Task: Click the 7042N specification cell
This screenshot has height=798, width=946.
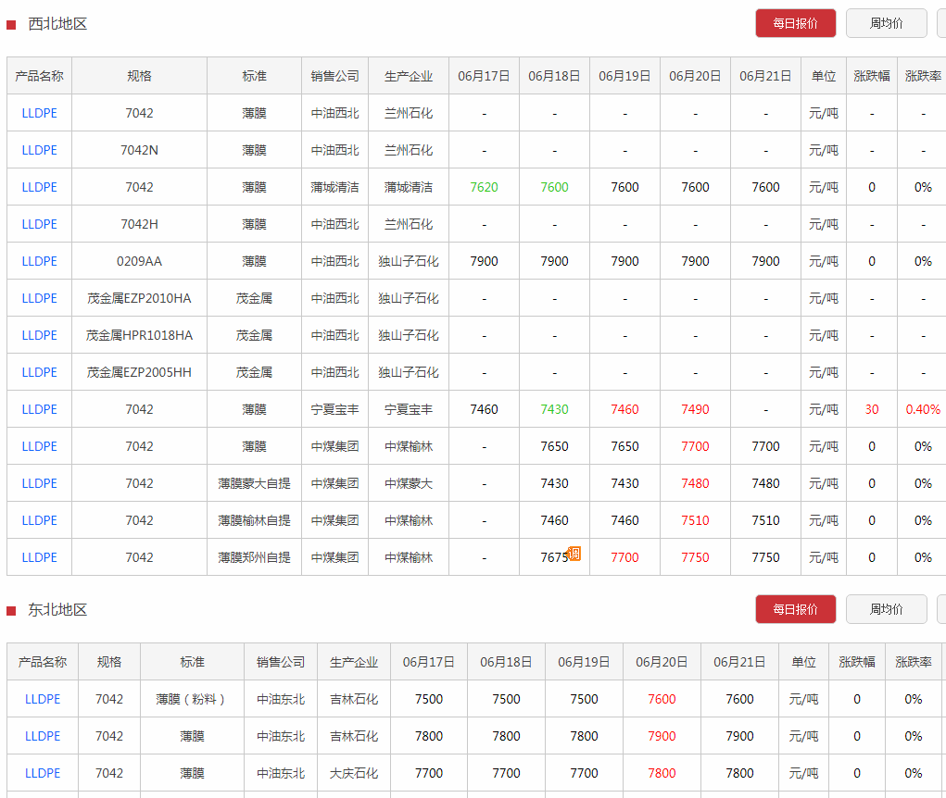Action: [139, 150]
